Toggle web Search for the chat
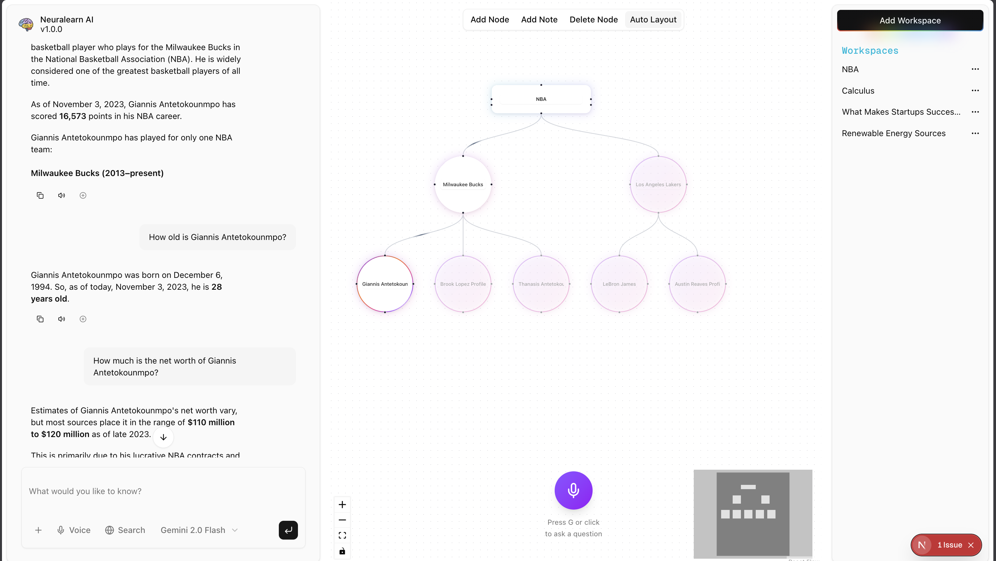This screenshot has height=561, width=996. [125, 530]
